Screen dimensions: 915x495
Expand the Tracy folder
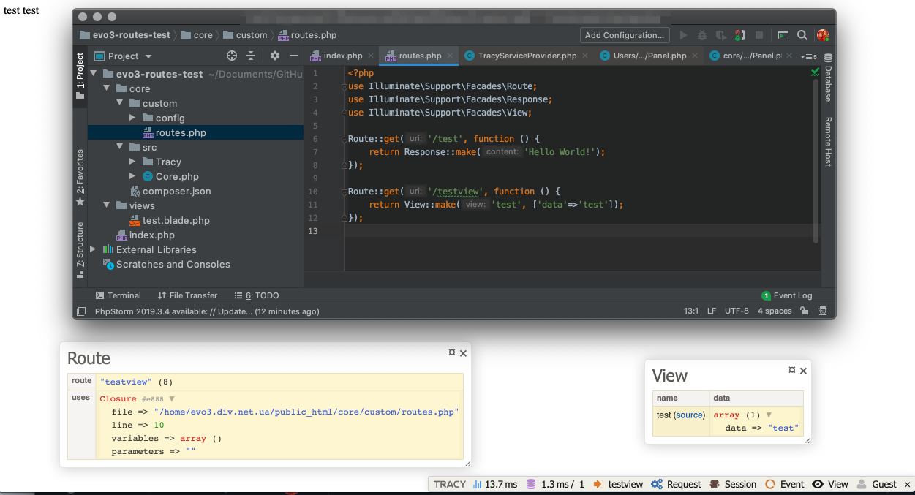point(132,162)
